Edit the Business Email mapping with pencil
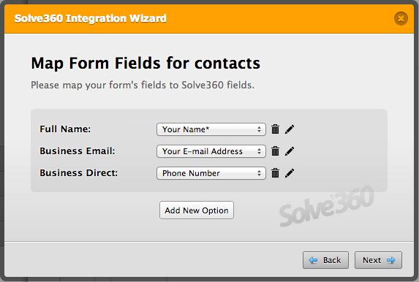The width and height of the screenshot is (419, 282). coord(290,151)
